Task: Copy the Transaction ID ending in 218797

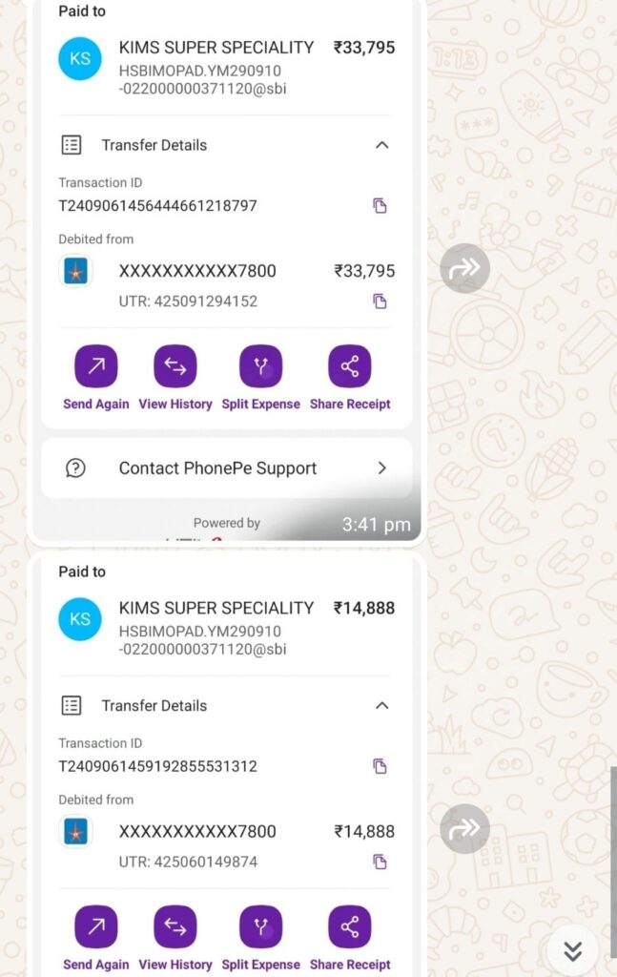Action: click(380, 205)
